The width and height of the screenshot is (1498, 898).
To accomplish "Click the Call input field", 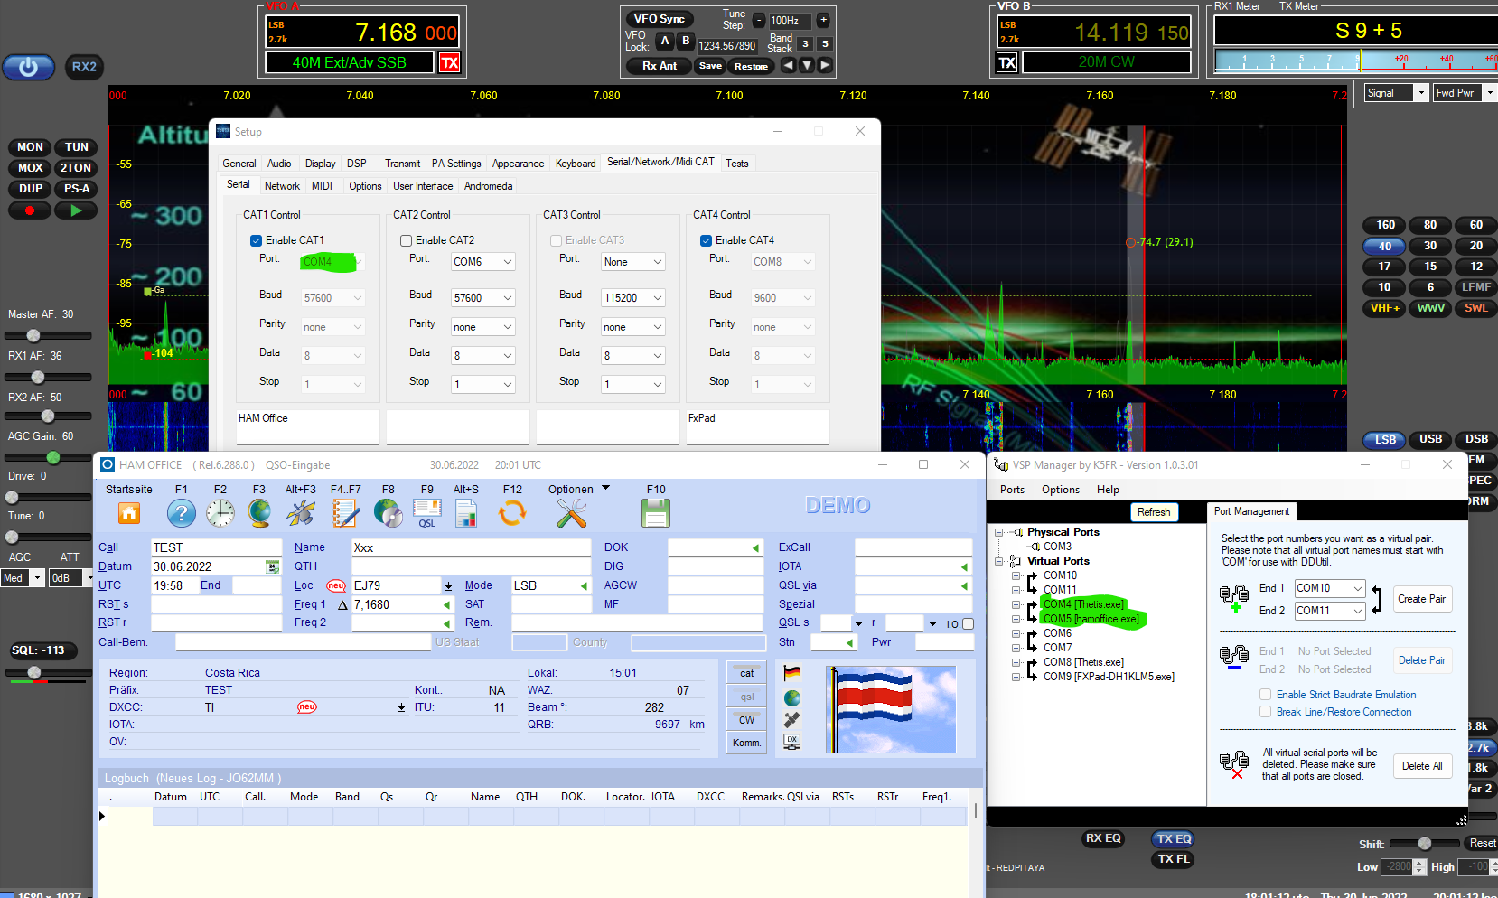I will [x=216, y=547].
